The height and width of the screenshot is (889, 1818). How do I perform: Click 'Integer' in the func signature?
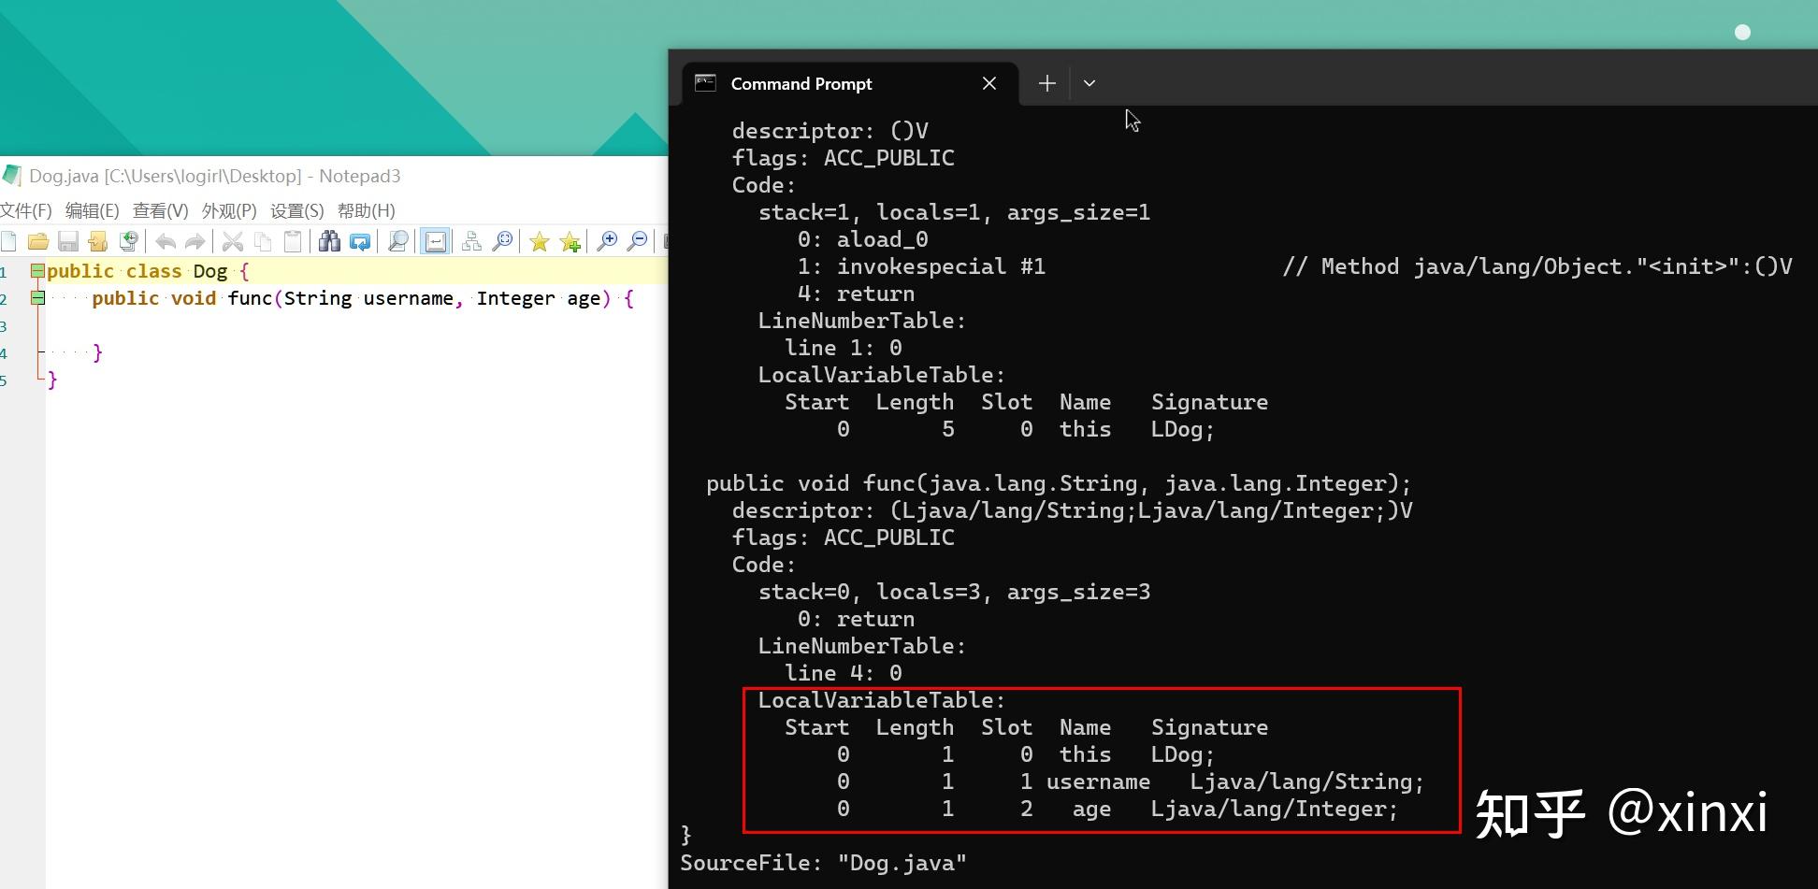point(515,298)
